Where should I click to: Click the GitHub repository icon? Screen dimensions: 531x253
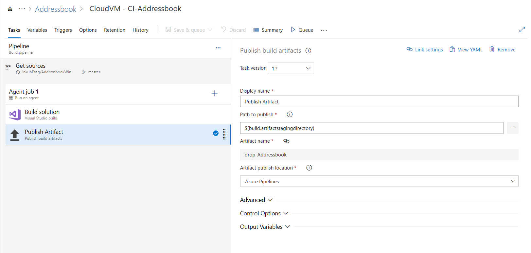click(18, 72)
